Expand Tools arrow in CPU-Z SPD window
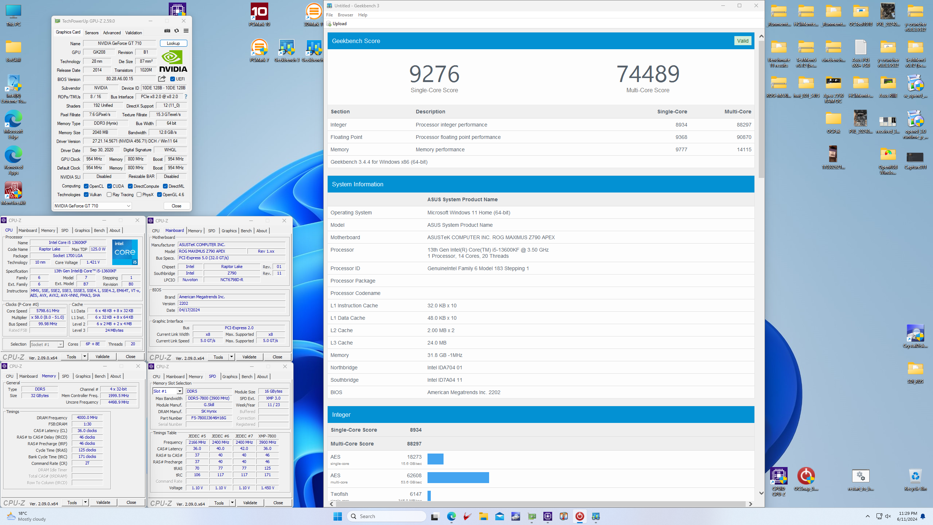 pos(232,503)
